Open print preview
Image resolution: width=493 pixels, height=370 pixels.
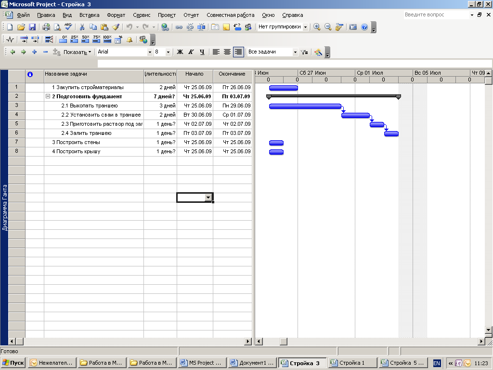coord(57,27)
